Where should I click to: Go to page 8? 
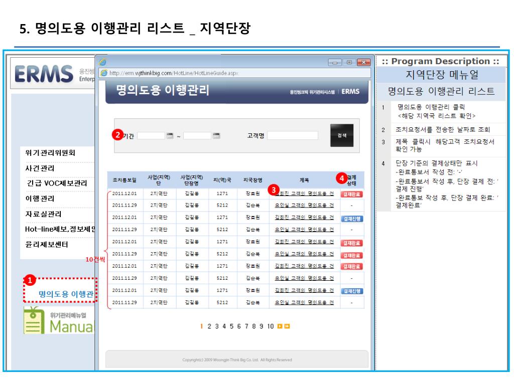click(253, 326)
